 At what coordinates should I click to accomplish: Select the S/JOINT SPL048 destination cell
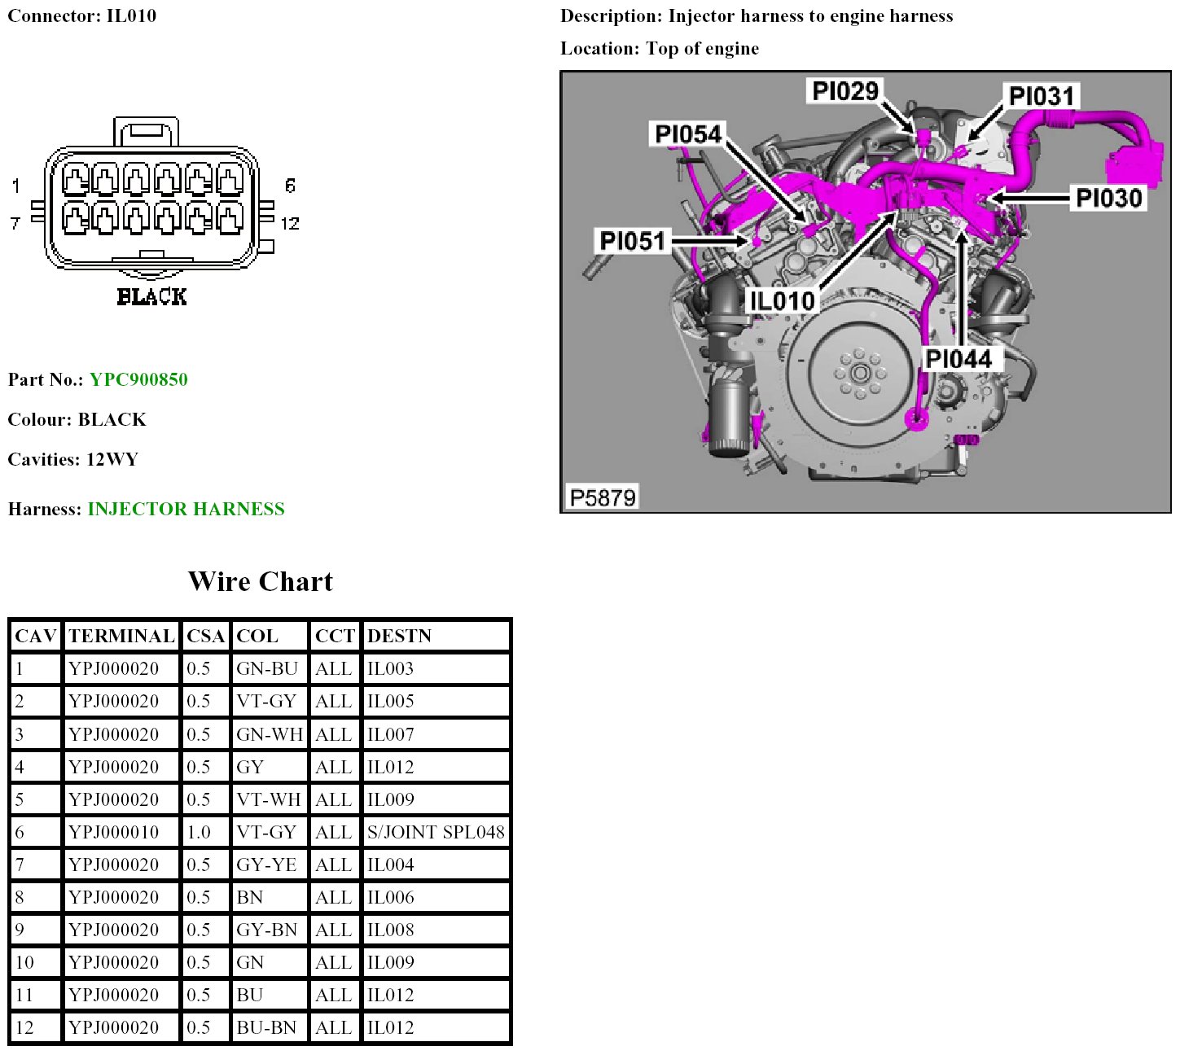(x=436, y=832)
